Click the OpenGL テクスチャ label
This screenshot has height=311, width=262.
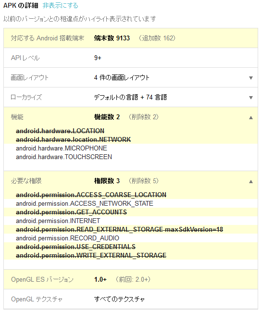pos(37,299)
